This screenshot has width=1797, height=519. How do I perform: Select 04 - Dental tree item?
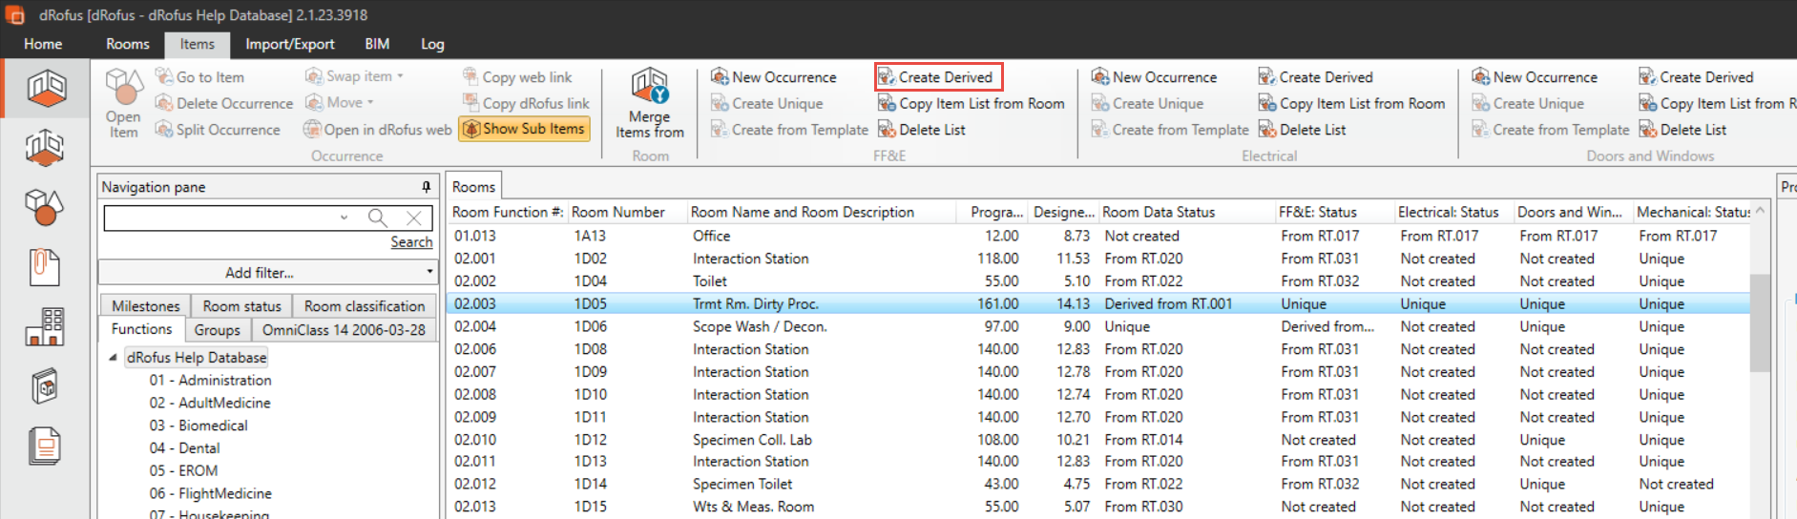[184, 448]
